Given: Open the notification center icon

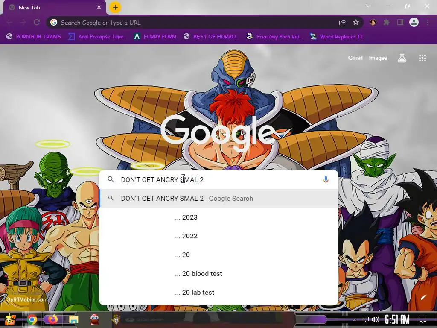Looking at the screenshot, I should [423, 319].
